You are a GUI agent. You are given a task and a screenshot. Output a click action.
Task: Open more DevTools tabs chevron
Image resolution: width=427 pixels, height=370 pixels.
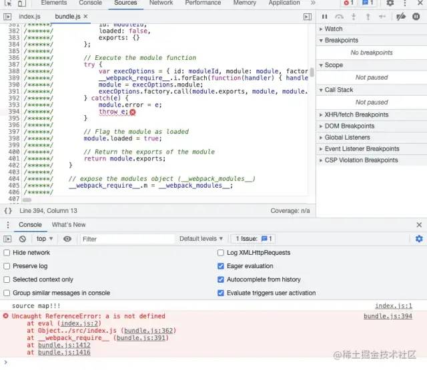[313, 3]
